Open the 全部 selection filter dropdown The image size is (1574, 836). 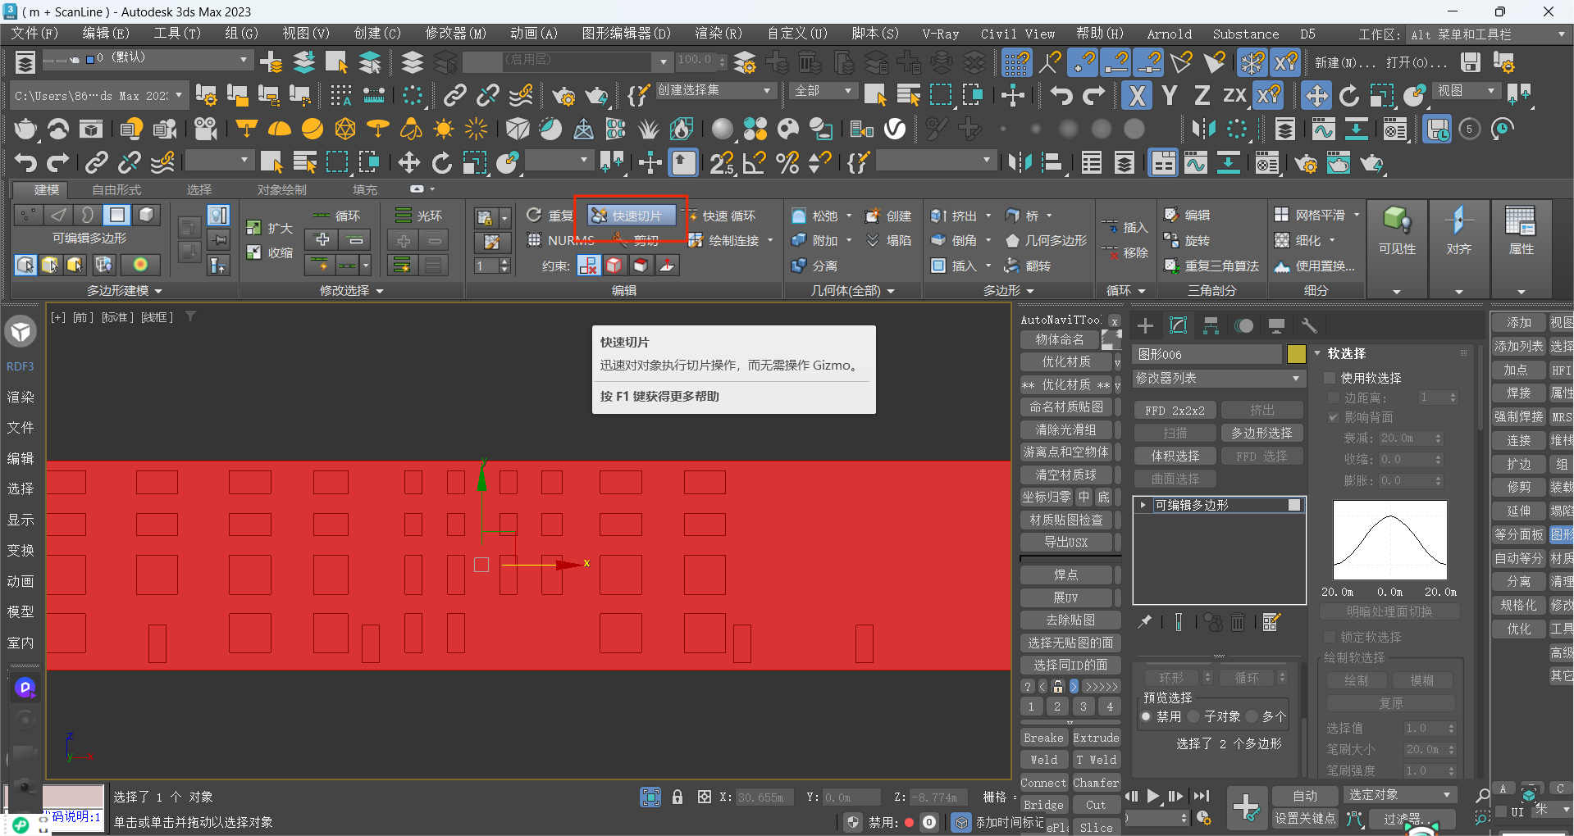pyautogui.click(x=823, y=90)
